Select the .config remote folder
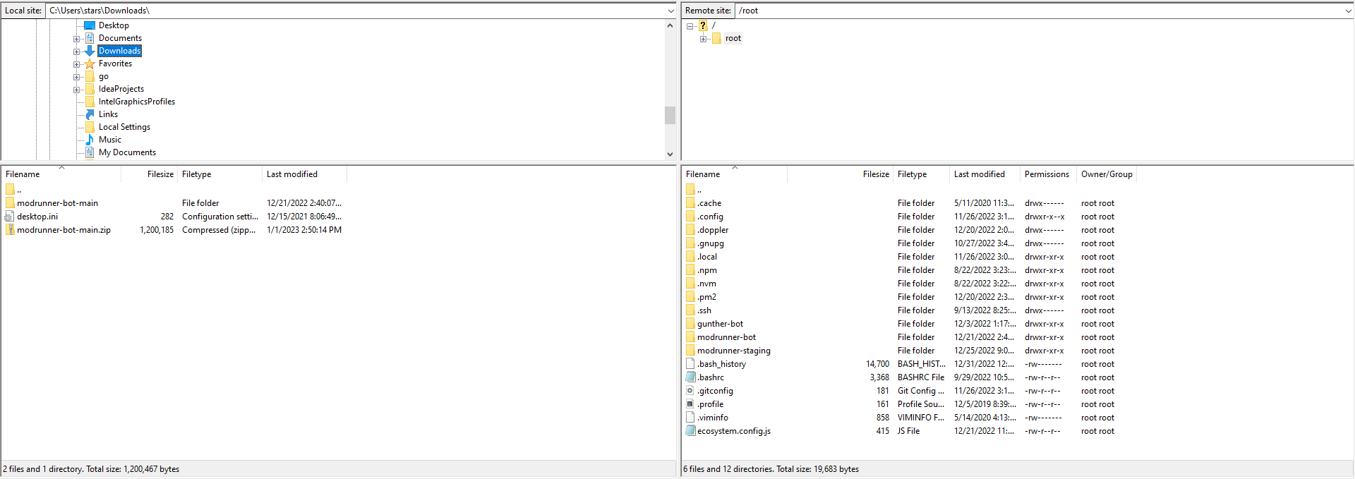This screenshot has width=1355, height=479. (x=710, y=217)
